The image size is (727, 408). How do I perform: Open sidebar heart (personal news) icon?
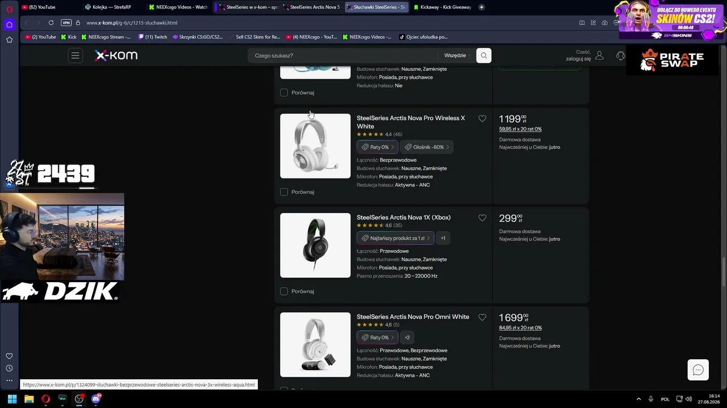(9, 356)
